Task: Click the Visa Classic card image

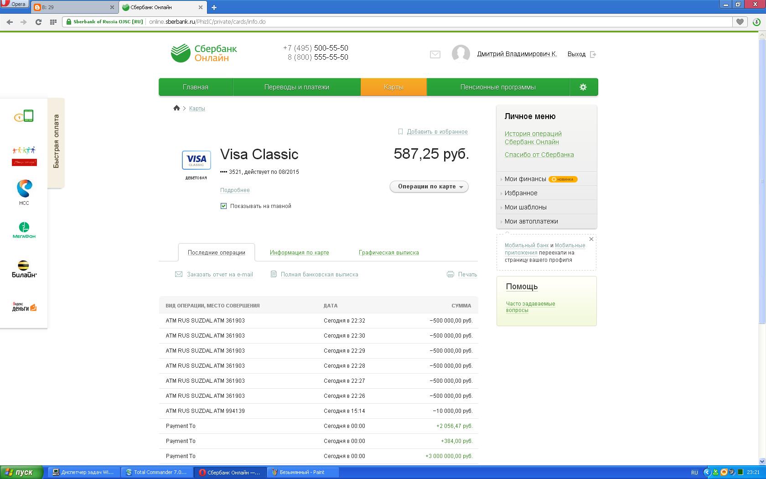Action: (x=197, y=160)
